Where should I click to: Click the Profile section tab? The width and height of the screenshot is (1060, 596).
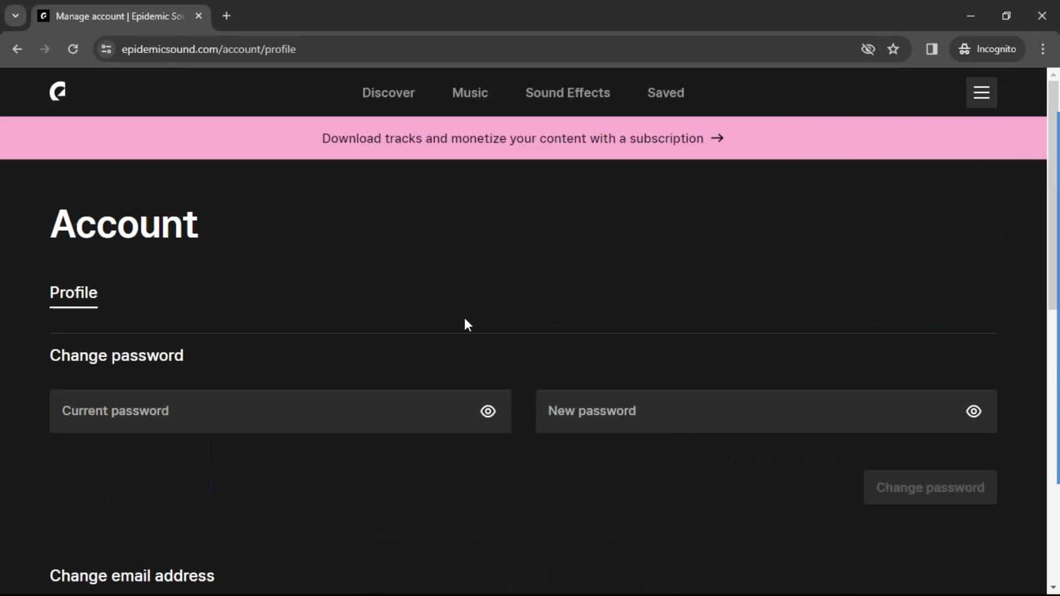pos(73,292)
